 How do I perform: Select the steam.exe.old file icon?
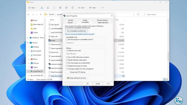click(x=49, y=44)
